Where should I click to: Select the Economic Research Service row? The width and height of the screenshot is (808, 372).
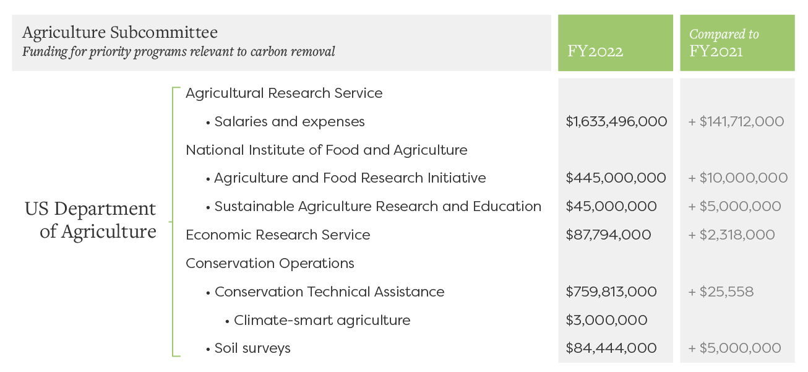[x=278, y=235]
